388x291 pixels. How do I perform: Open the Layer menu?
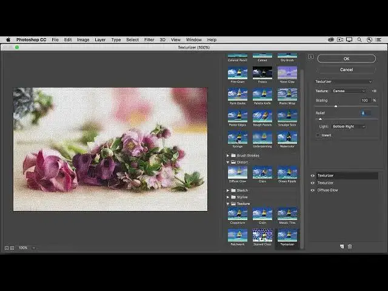100,39
